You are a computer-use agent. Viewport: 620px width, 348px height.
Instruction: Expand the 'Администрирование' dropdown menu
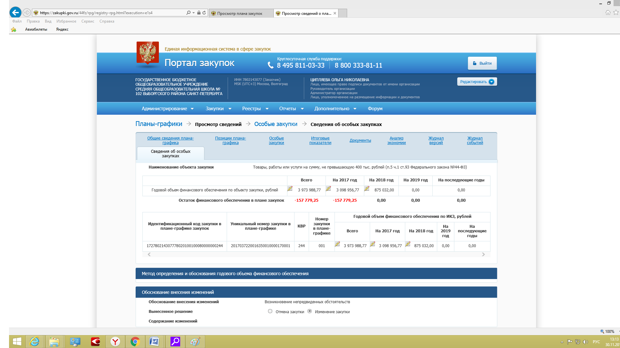click(x=168, y=109)
